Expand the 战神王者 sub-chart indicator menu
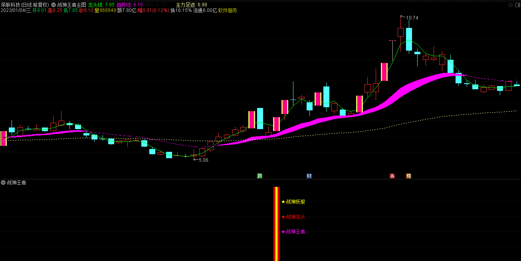The height and width of the screenshot is (261, 521). 4,183
